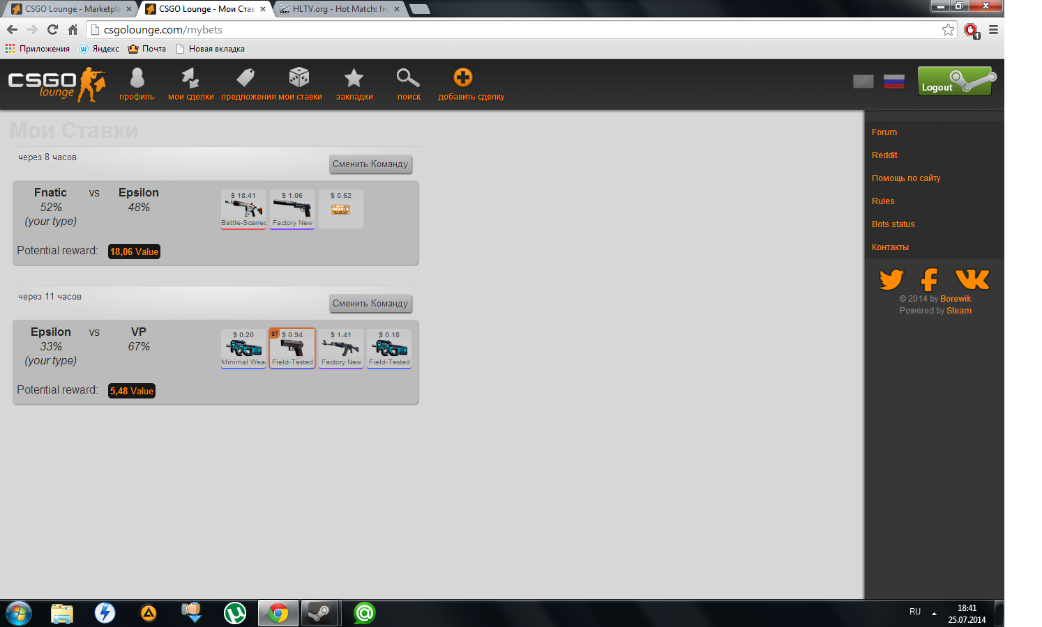Go to browser home page
The image size is (1042, 627).
(73, 29)
